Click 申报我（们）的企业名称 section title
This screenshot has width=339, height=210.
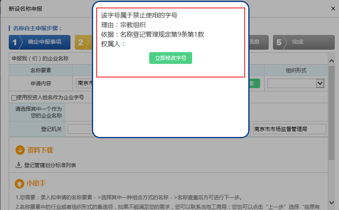coord(40,58)
